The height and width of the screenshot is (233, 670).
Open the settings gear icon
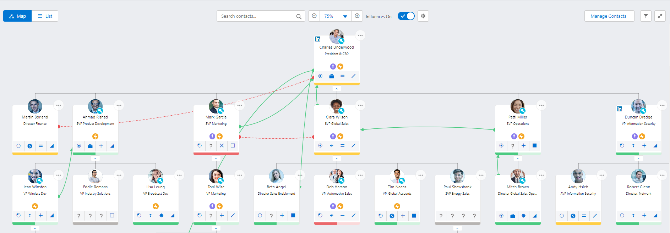point(423,16)
